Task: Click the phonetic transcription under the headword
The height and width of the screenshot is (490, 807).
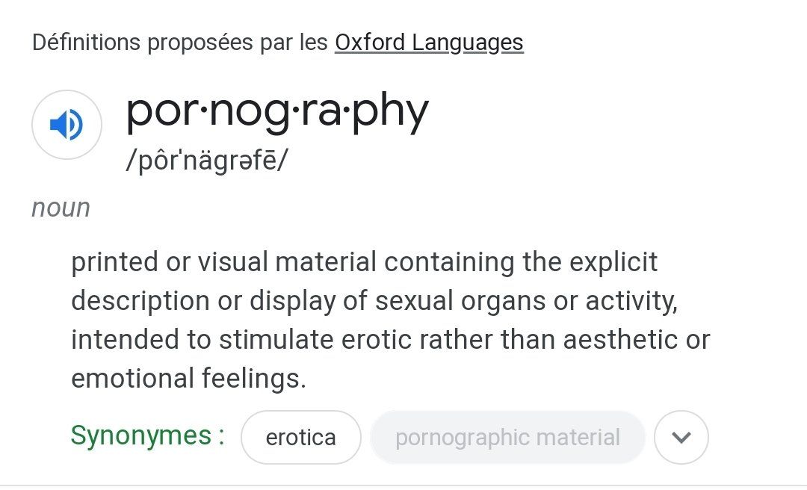Action: click(x=206, y=161)
